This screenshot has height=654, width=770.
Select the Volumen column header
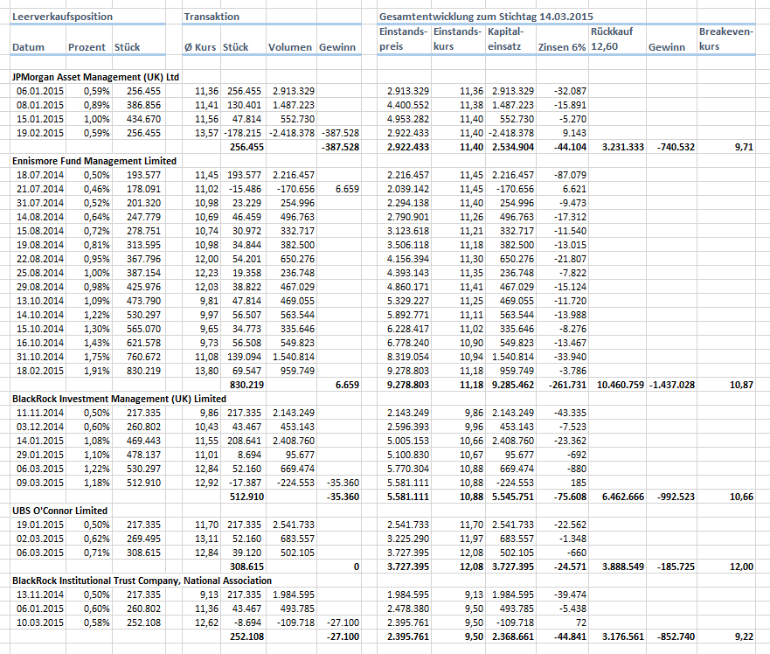(x=289, y=47)
